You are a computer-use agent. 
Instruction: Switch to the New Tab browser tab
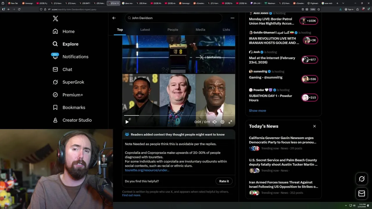click(13, 3)
